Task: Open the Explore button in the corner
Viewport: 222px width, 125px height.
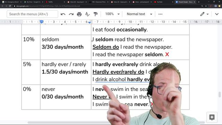Action: 212,117
